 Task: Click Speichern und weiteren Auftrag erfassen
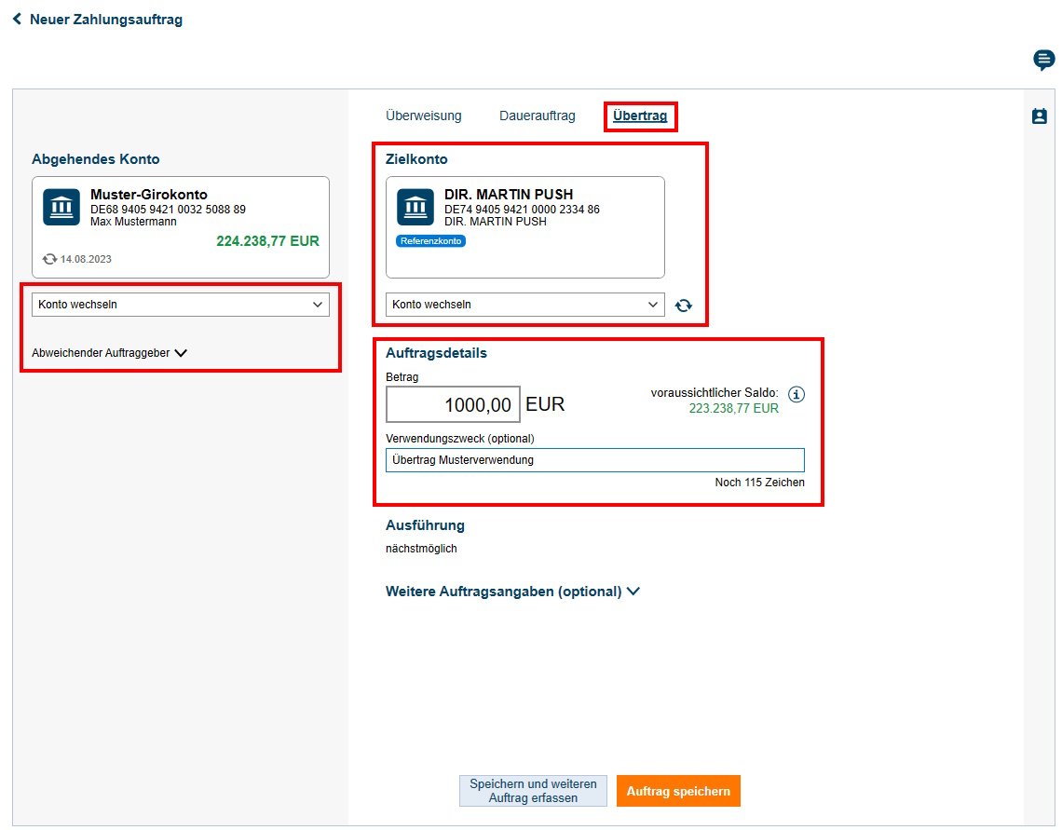pos(532,790)
